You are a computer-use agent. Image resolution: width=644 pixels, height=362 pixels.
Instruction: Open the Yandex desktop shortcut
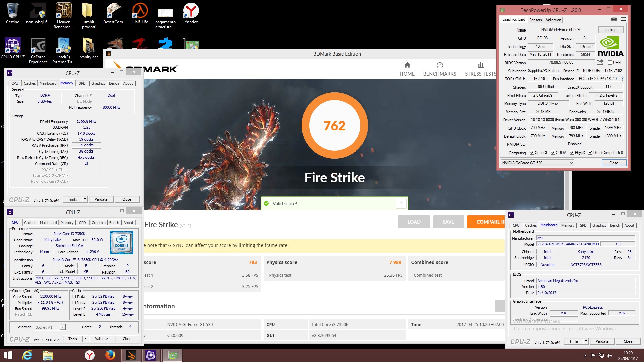pos(191,13)
